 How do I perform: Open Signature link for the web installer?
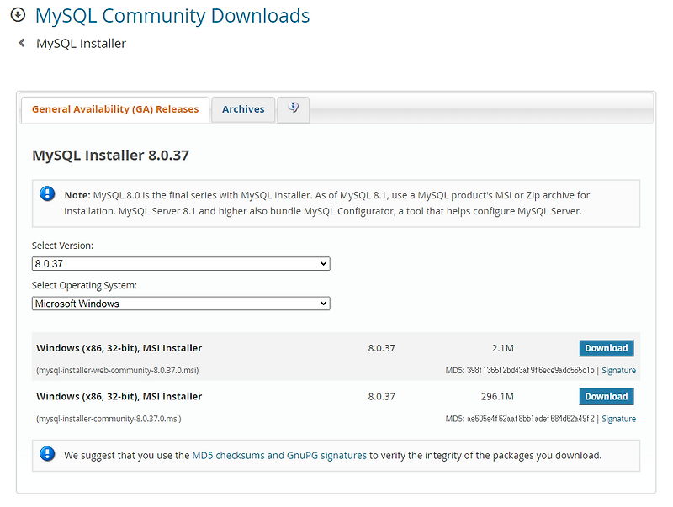tap(618, 370)
